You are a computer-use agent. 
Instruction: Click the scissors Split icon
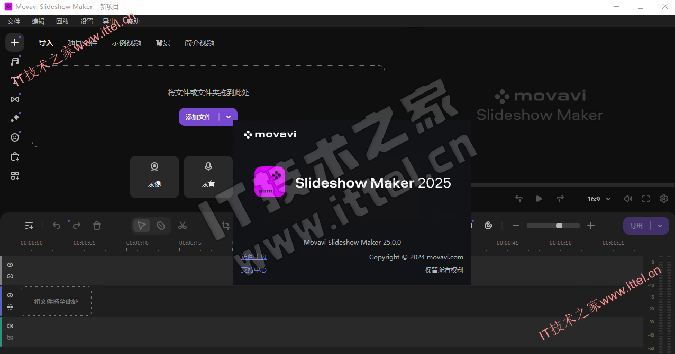tap(183, 226)
